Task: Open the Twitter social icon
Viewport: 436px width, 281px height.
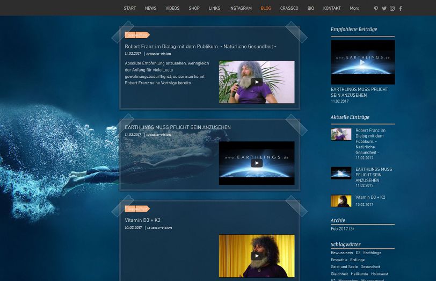Action: click(384, 9)
